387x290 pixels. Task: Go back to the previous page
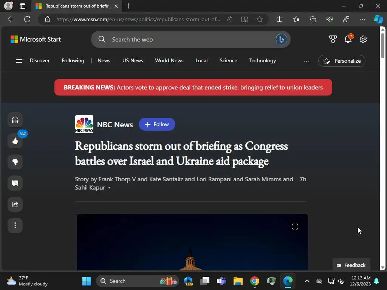[x=11, y=19]
